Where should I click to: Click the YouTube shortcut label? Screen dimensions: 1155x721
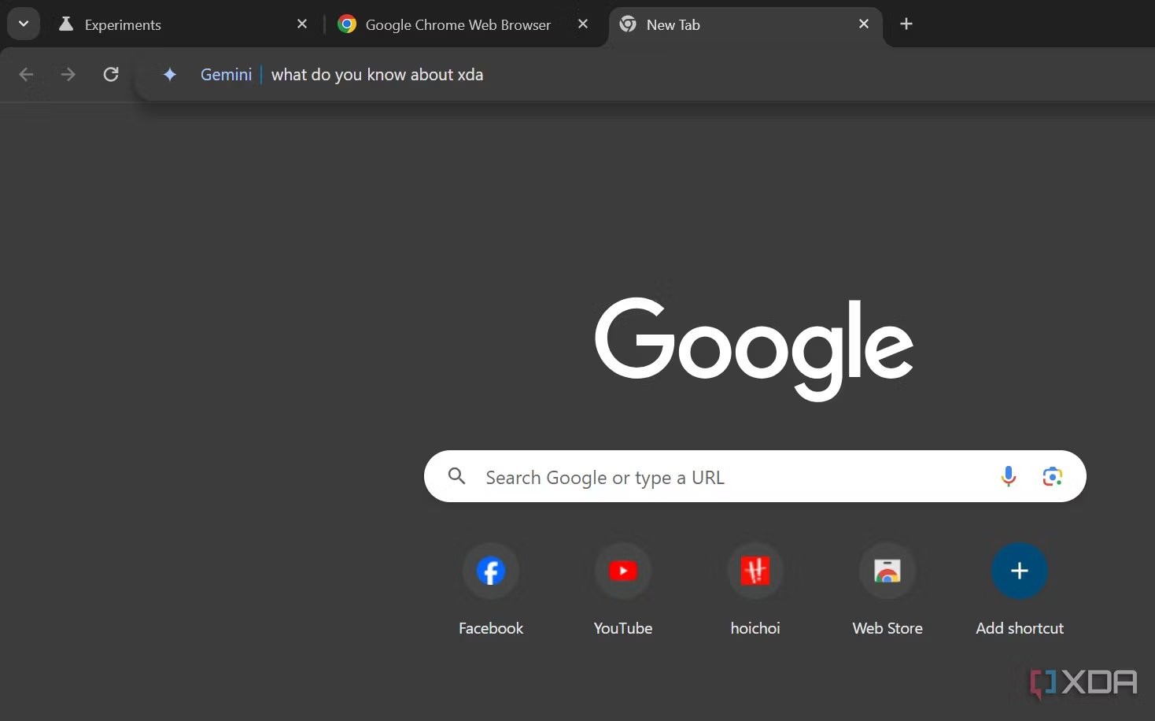(x=623, y=628)
